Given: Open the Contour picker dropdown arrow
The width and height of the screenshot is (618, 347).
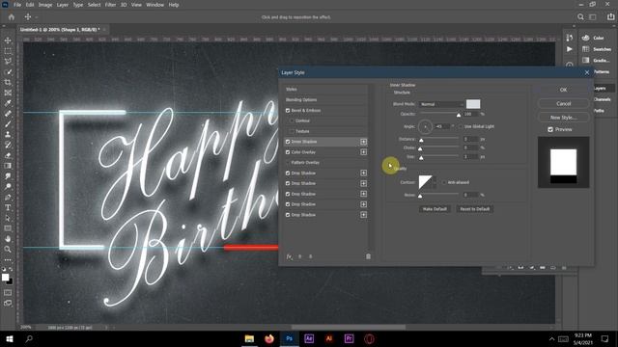Looking at the screenshot, I should (435, 182).
